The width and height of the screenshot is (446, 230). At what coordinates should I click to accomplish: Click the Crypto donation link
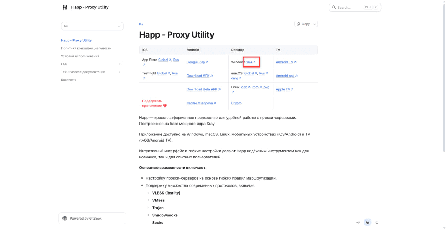tap(236, 103)
